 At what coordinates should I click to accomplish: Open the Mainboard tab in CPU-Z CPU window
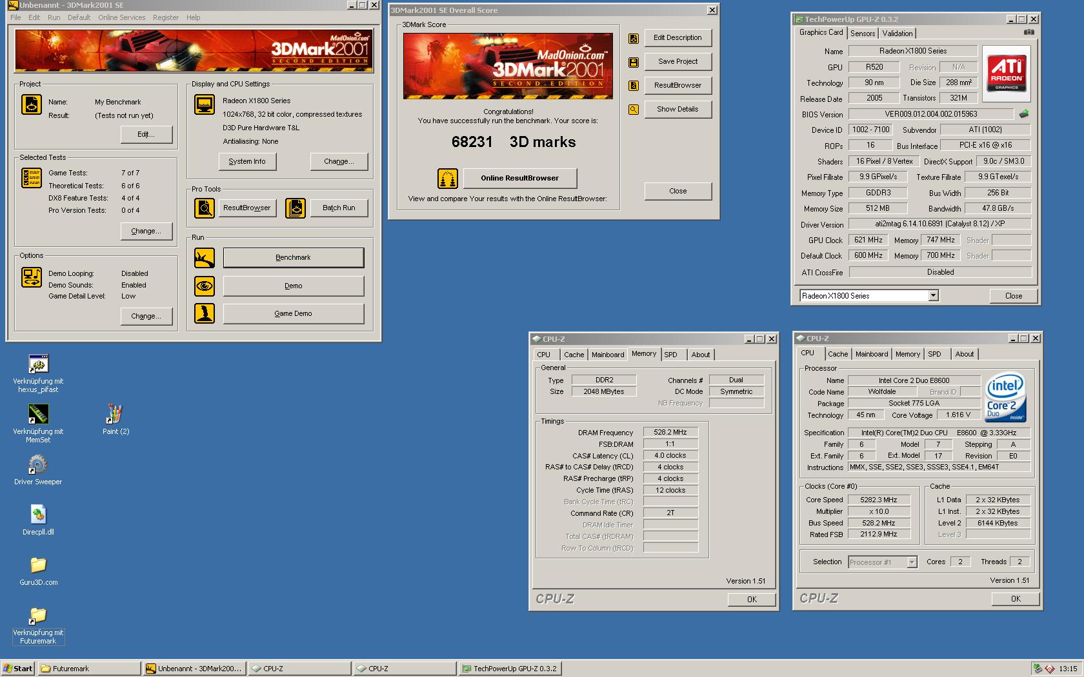pos(872,354)
